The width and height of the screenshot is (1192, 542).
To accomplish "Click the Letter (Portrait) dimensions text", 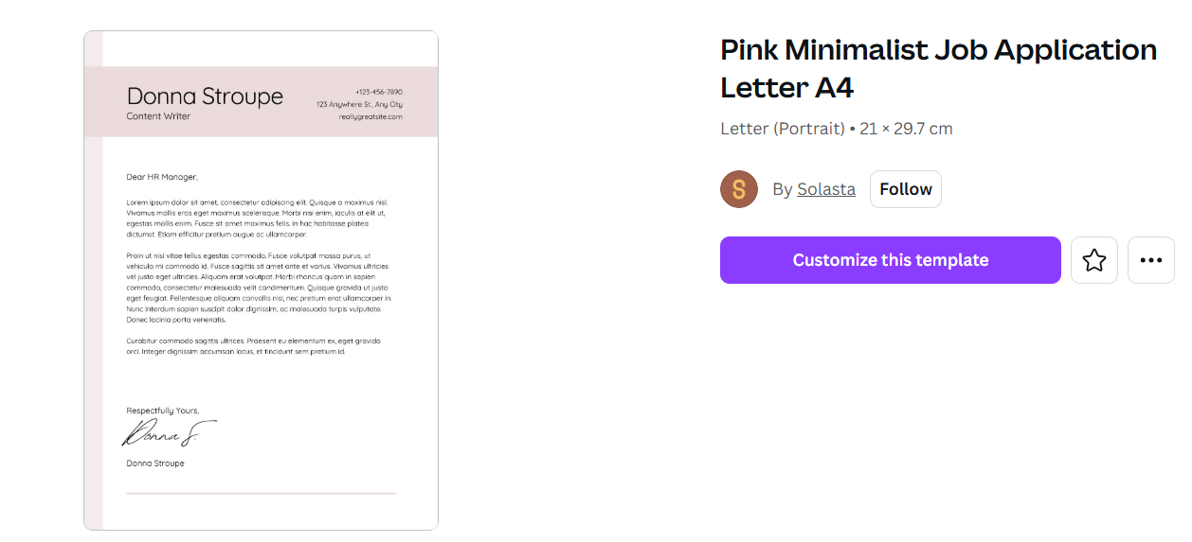I will point(836,129).
